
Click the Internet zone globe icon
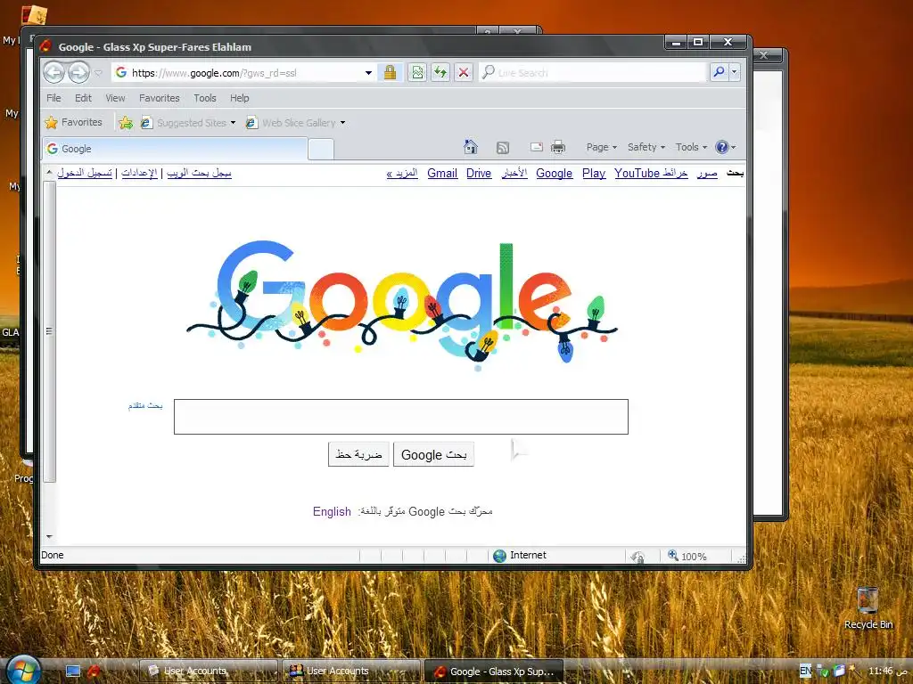click(499, 556)
